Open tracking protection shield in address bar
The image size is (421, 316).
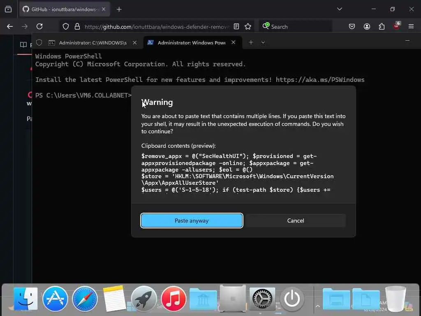tap(66, 26)
